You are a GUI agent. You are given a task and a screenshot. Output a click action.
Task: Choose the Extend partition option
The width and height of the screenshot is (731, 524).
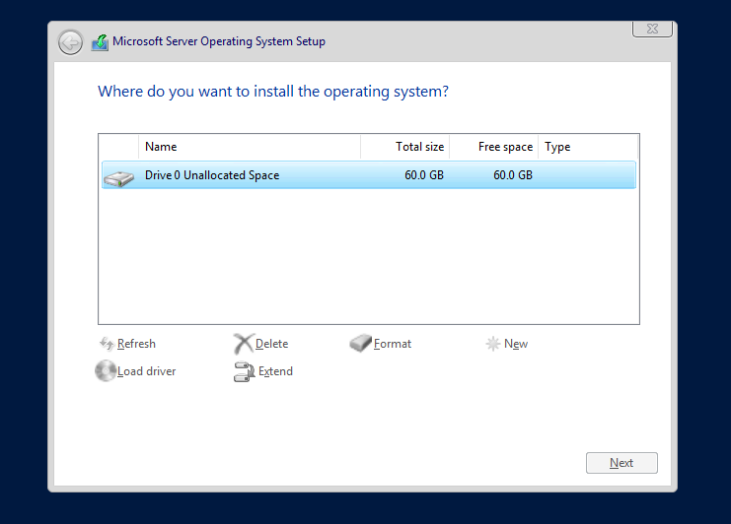[x=275, y=371]
